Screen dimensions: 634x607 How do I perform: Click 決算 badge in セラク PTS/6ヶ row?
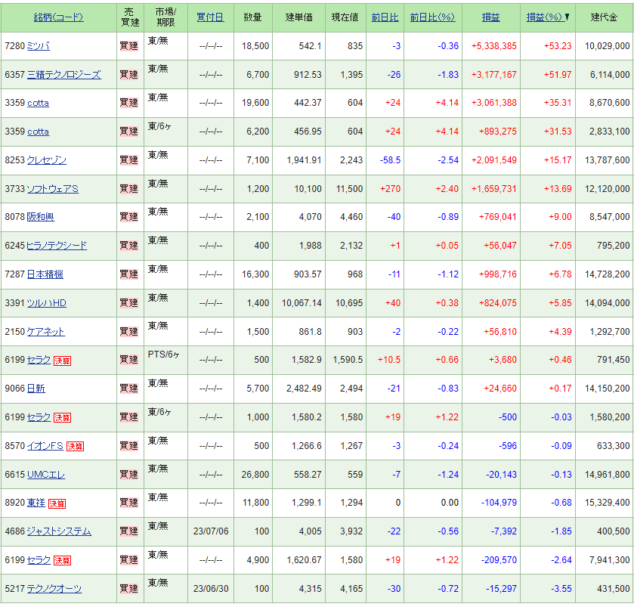pos(62,361)
